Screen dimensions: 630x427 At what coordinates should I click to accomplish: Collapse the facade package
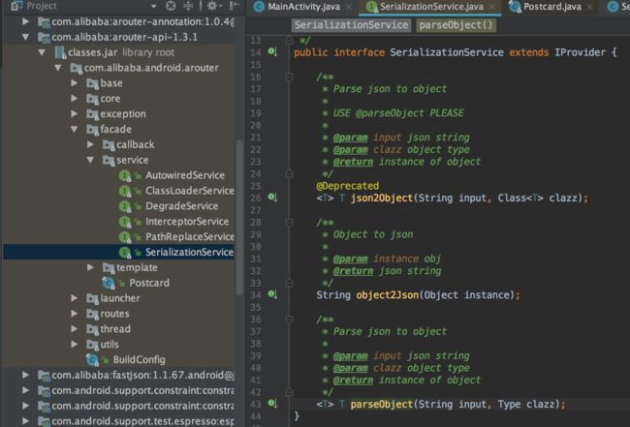click(x=74, y=129)
